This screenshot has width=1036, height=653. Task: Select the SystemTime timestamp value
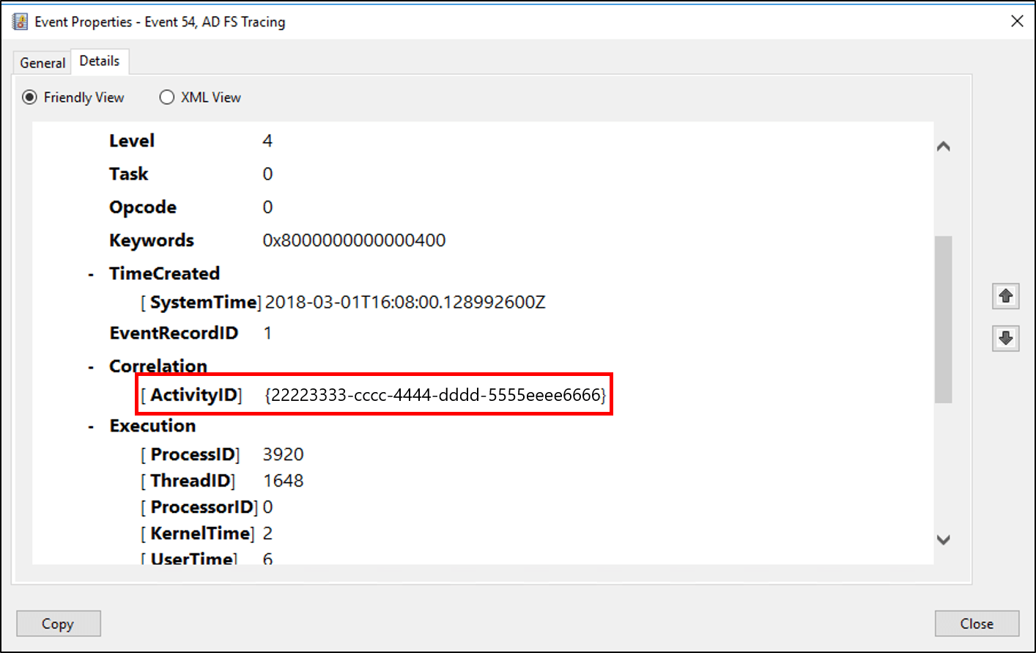[405, 302]
